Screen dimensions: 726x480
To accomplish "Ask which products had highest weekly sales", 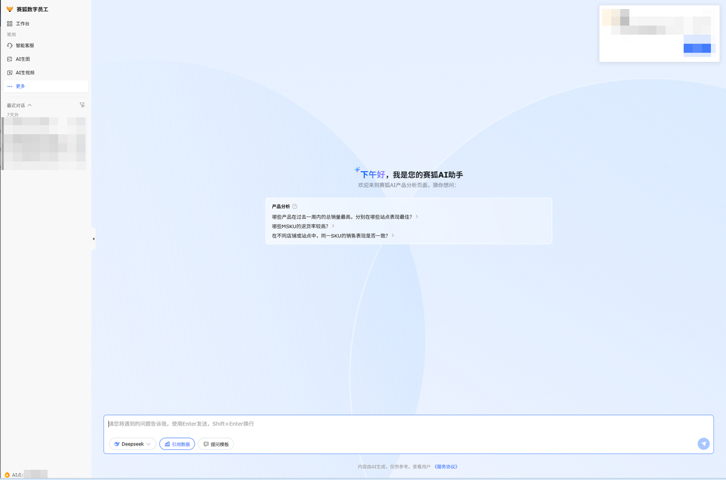I will 345,216.
